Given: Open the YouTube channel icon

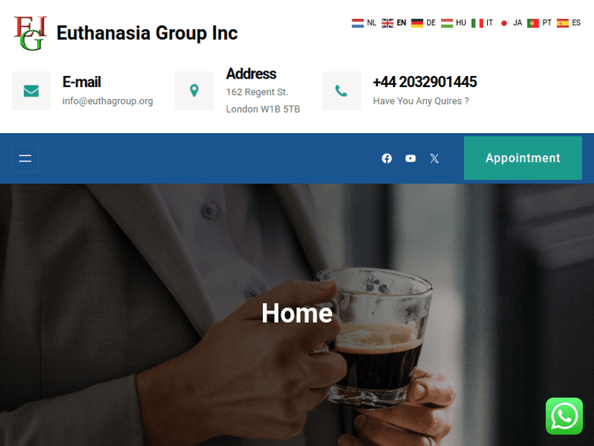Looking at the screenshot, I should pyautogui.click(x=410, y=158).
